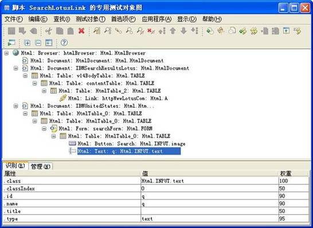Click the red X delete icon
The image size is (313, 228).
(81, 31)
